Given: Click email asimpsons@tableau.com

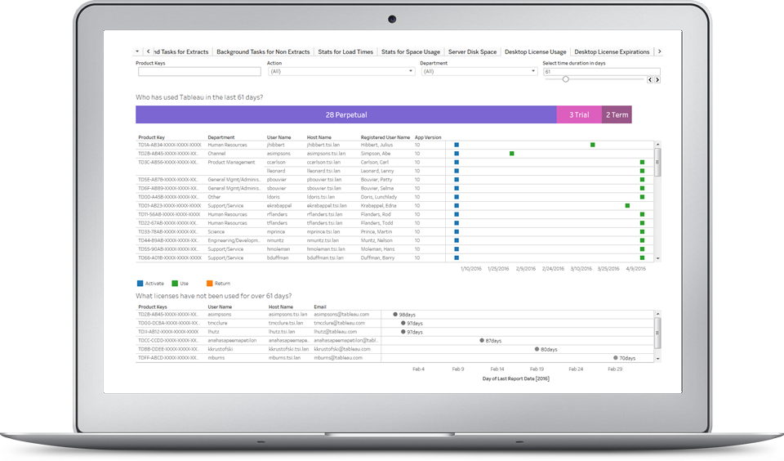Looking at the screenshot, I should point(341,315).
